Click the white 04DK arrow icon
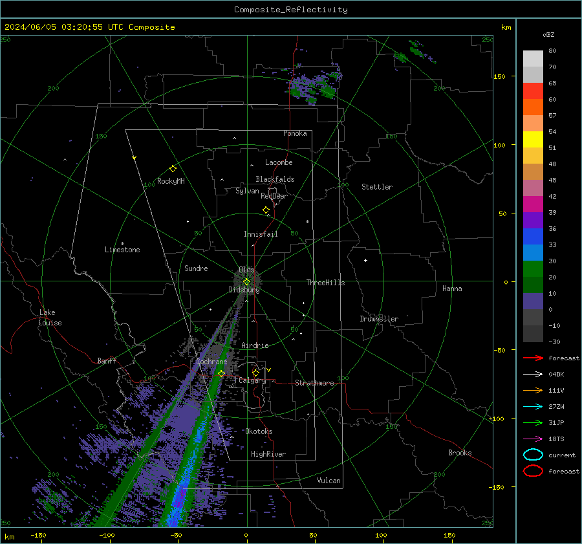The height and width of the screenshot is (544, 582). tap(533, 375)
